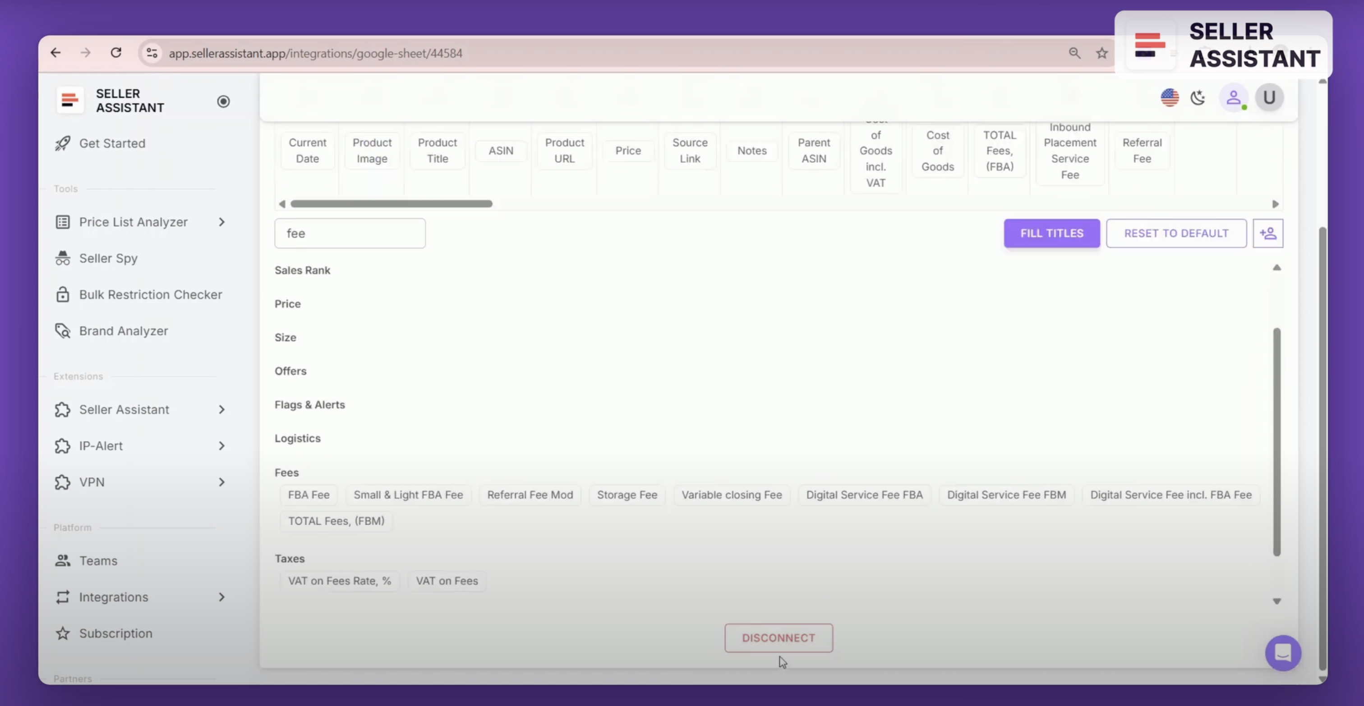This screenshot has height=706, width=1364.
Task: Click the US flag language icon
Action: (1169, 97)
